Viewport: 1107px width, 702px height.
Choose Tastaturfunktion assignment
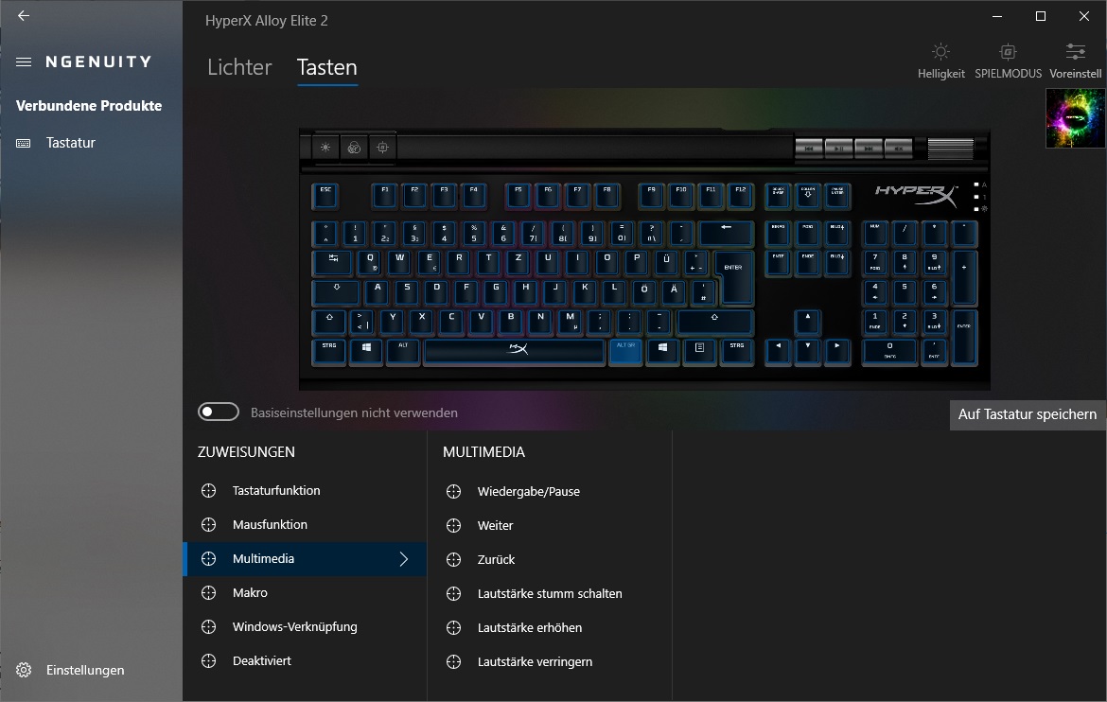click(305, 490)
